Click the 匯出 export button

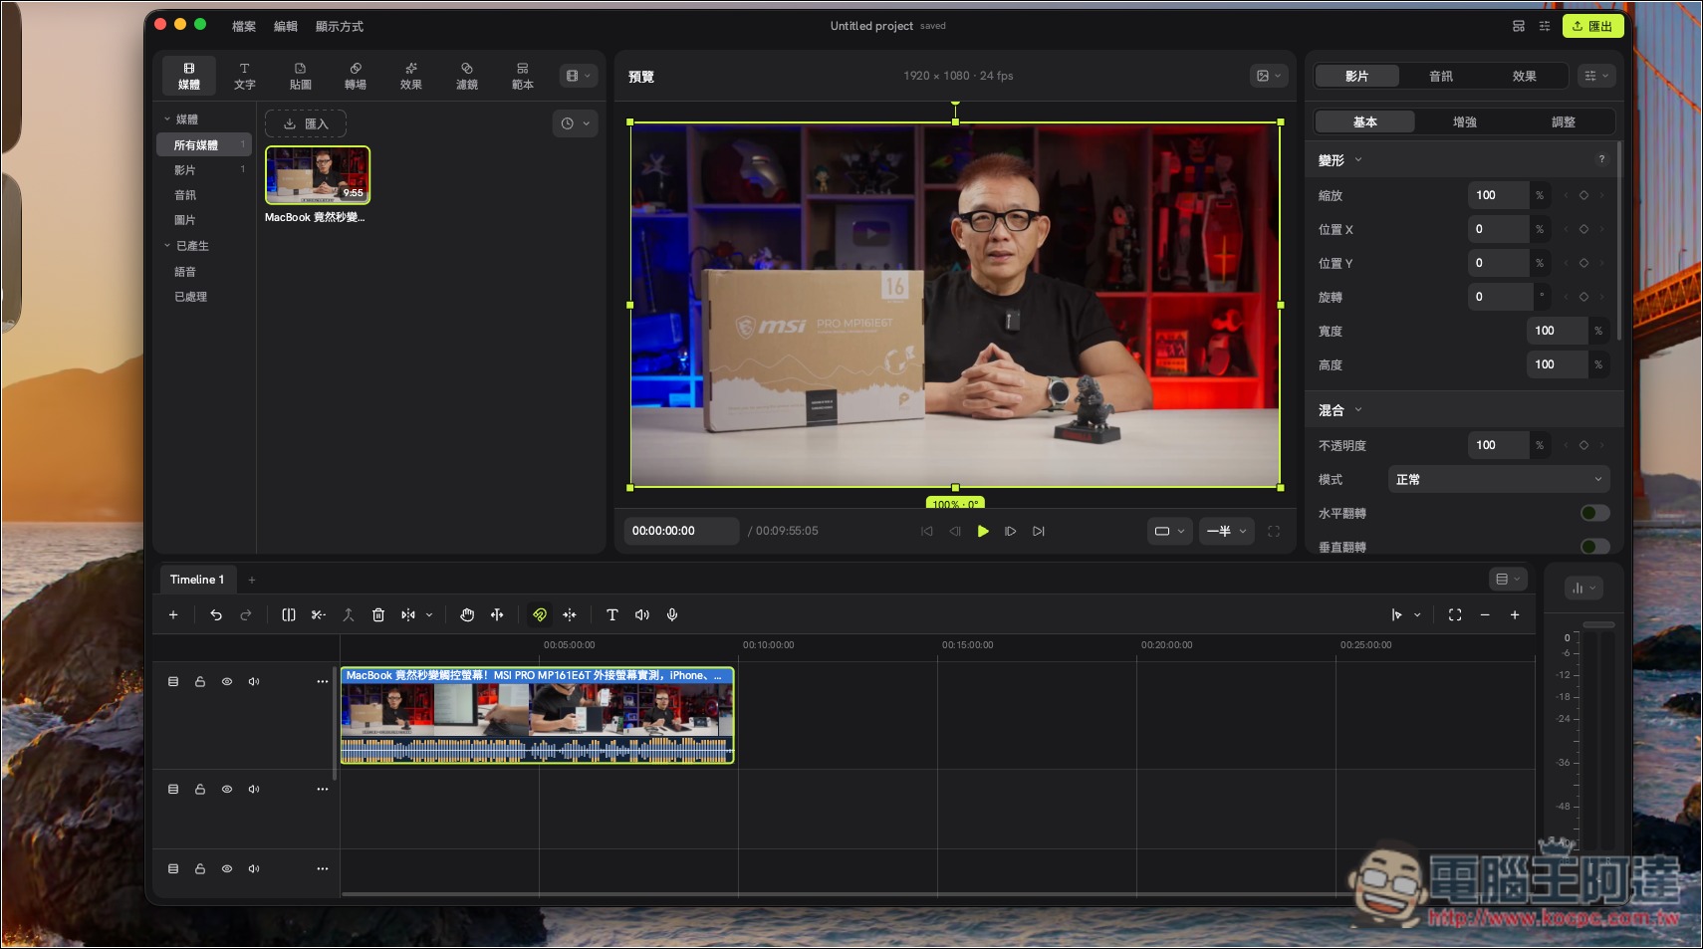tap(1592, 26)
